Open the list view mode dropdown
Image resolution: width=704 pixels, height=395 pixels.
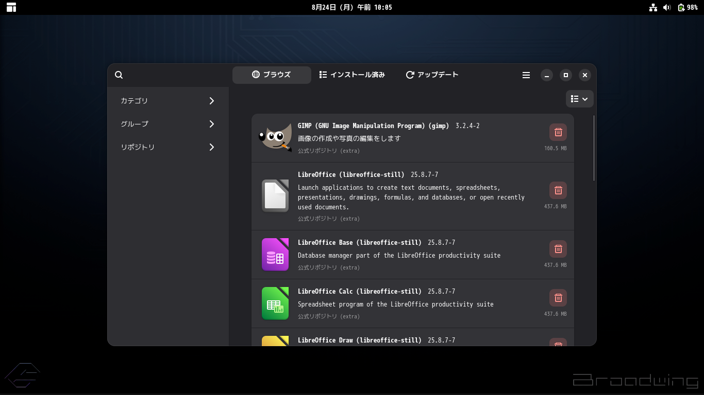pyautogui.click(x=580, y=99)
